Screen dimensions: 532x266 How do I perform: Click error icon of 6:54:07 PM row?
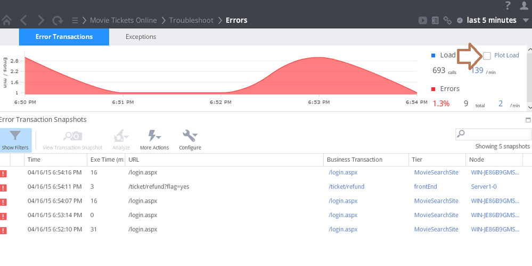(x=3, y=202)
